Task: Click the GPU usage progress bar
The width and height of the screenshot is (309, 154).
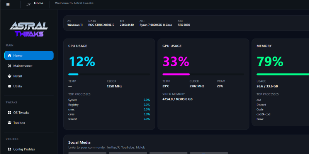Action: 203,74
